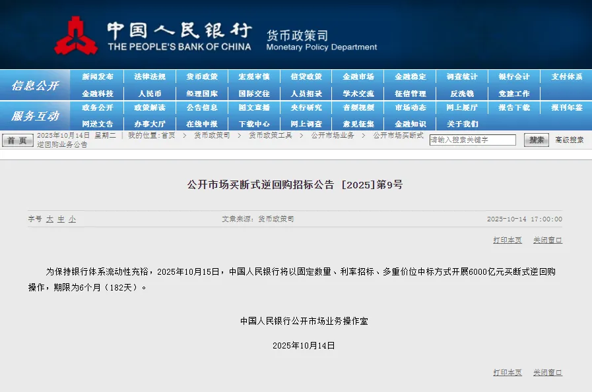Go to 金融市场 in the navigation bar
This screenshot has width=592, height=392.
click(358, 77)
